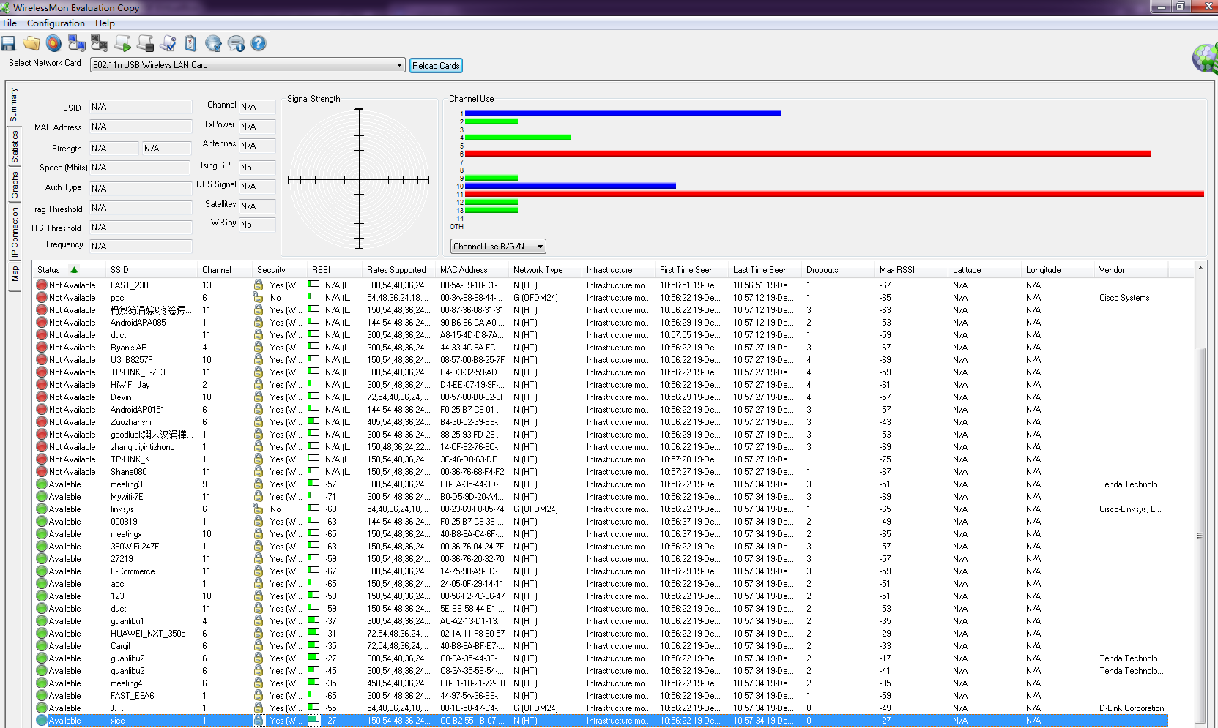Sort by the Max RSSI column header
Screen dimensions: 1218x728
(x=911, y=270)
